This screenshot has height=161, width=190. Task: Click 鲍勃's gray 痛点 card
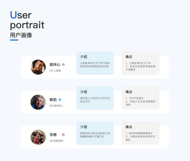[140, 98]
